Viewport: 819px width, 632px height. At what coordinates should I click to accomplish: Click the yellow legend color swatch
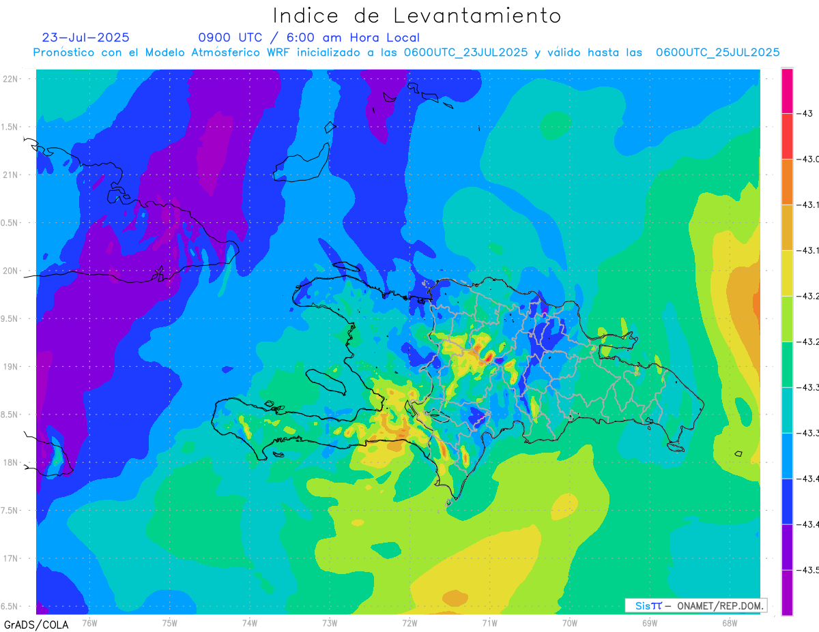(x=787, y=273)
